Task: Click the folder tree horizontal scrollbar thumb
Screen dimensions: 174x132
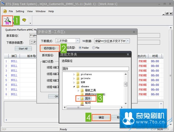Action: pos(79,107)
